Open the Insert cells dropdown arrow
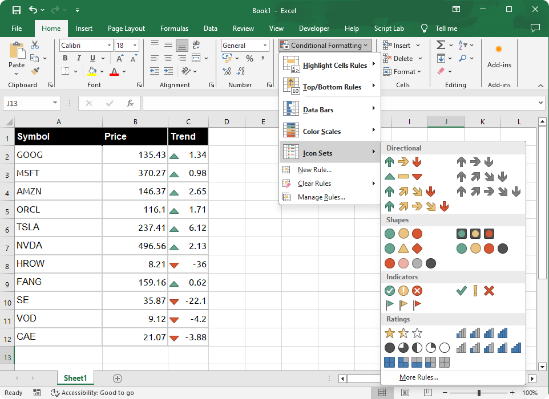The width and height of the screenshot is (549, 399). click(x=418, y=46)
